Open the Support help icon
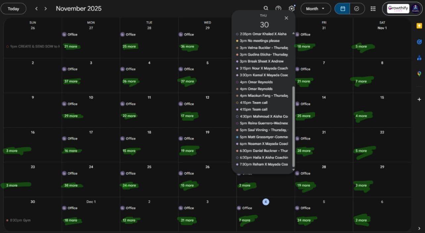Screen dimensions: 425x233 pos(278,9)
